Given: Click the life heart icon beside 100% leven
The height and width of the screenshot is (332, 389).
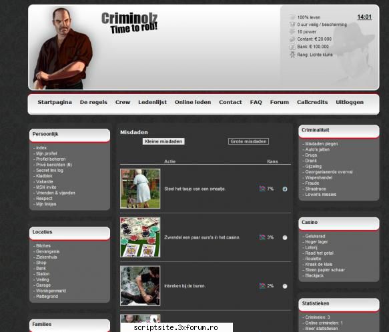Looking at the screenshot, I should click(292, 17).
